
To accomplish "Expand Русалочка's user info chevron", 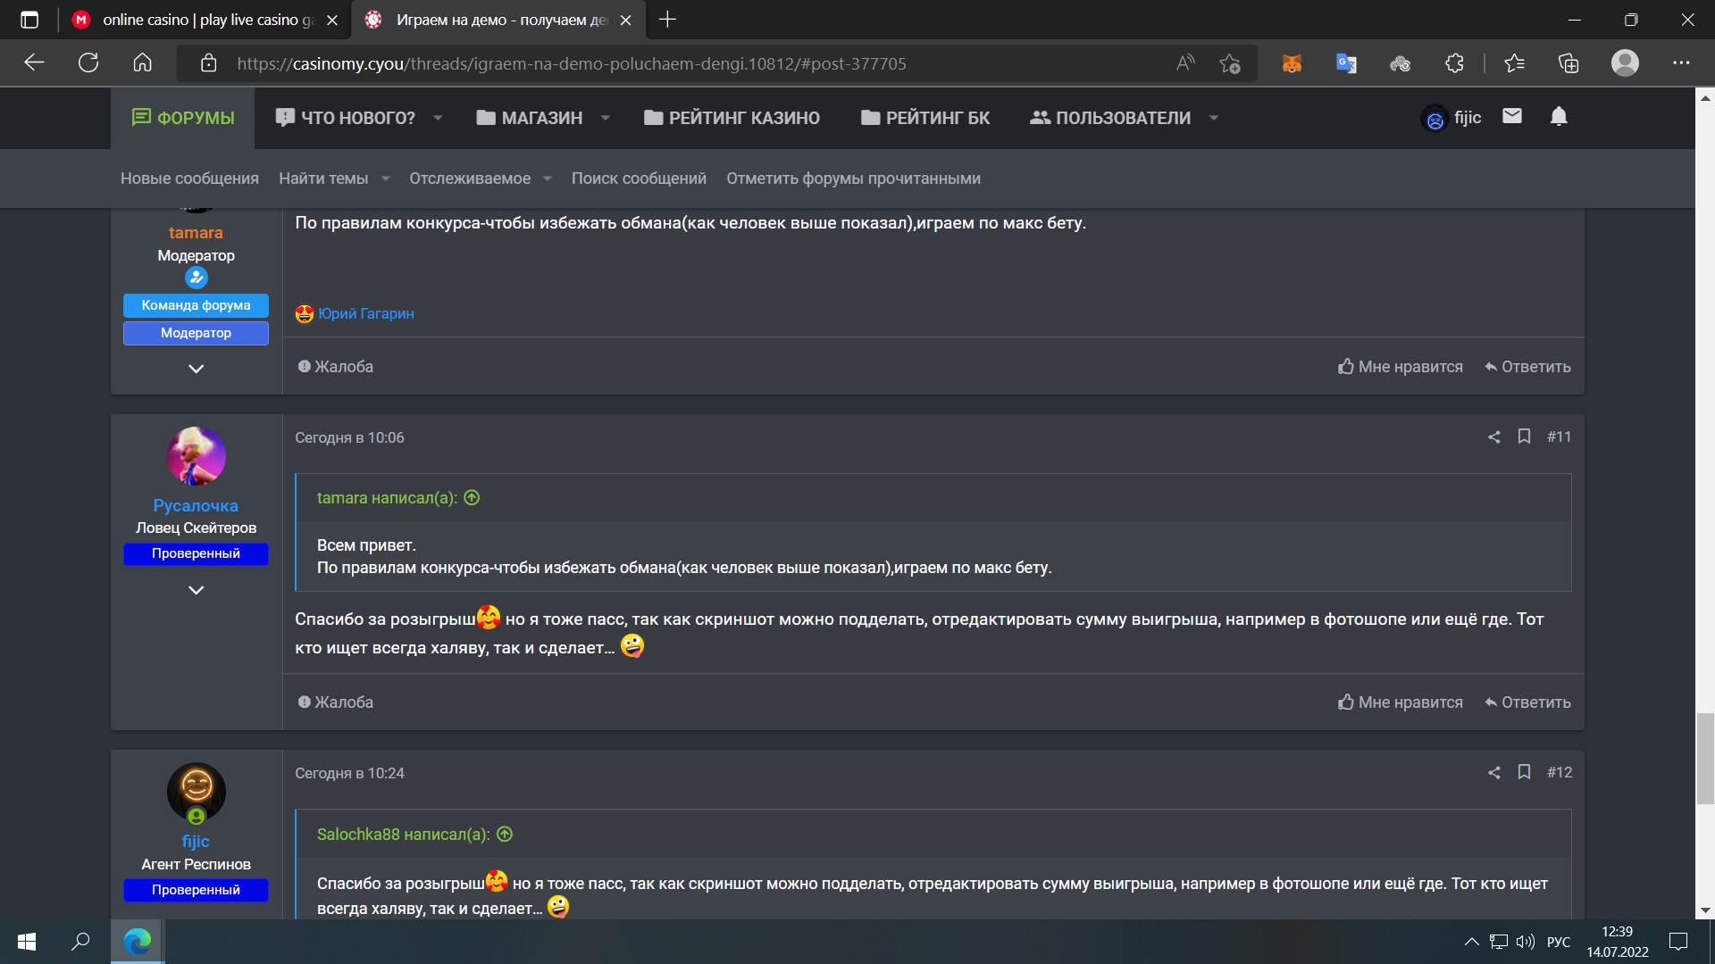I will coord(196,590).
